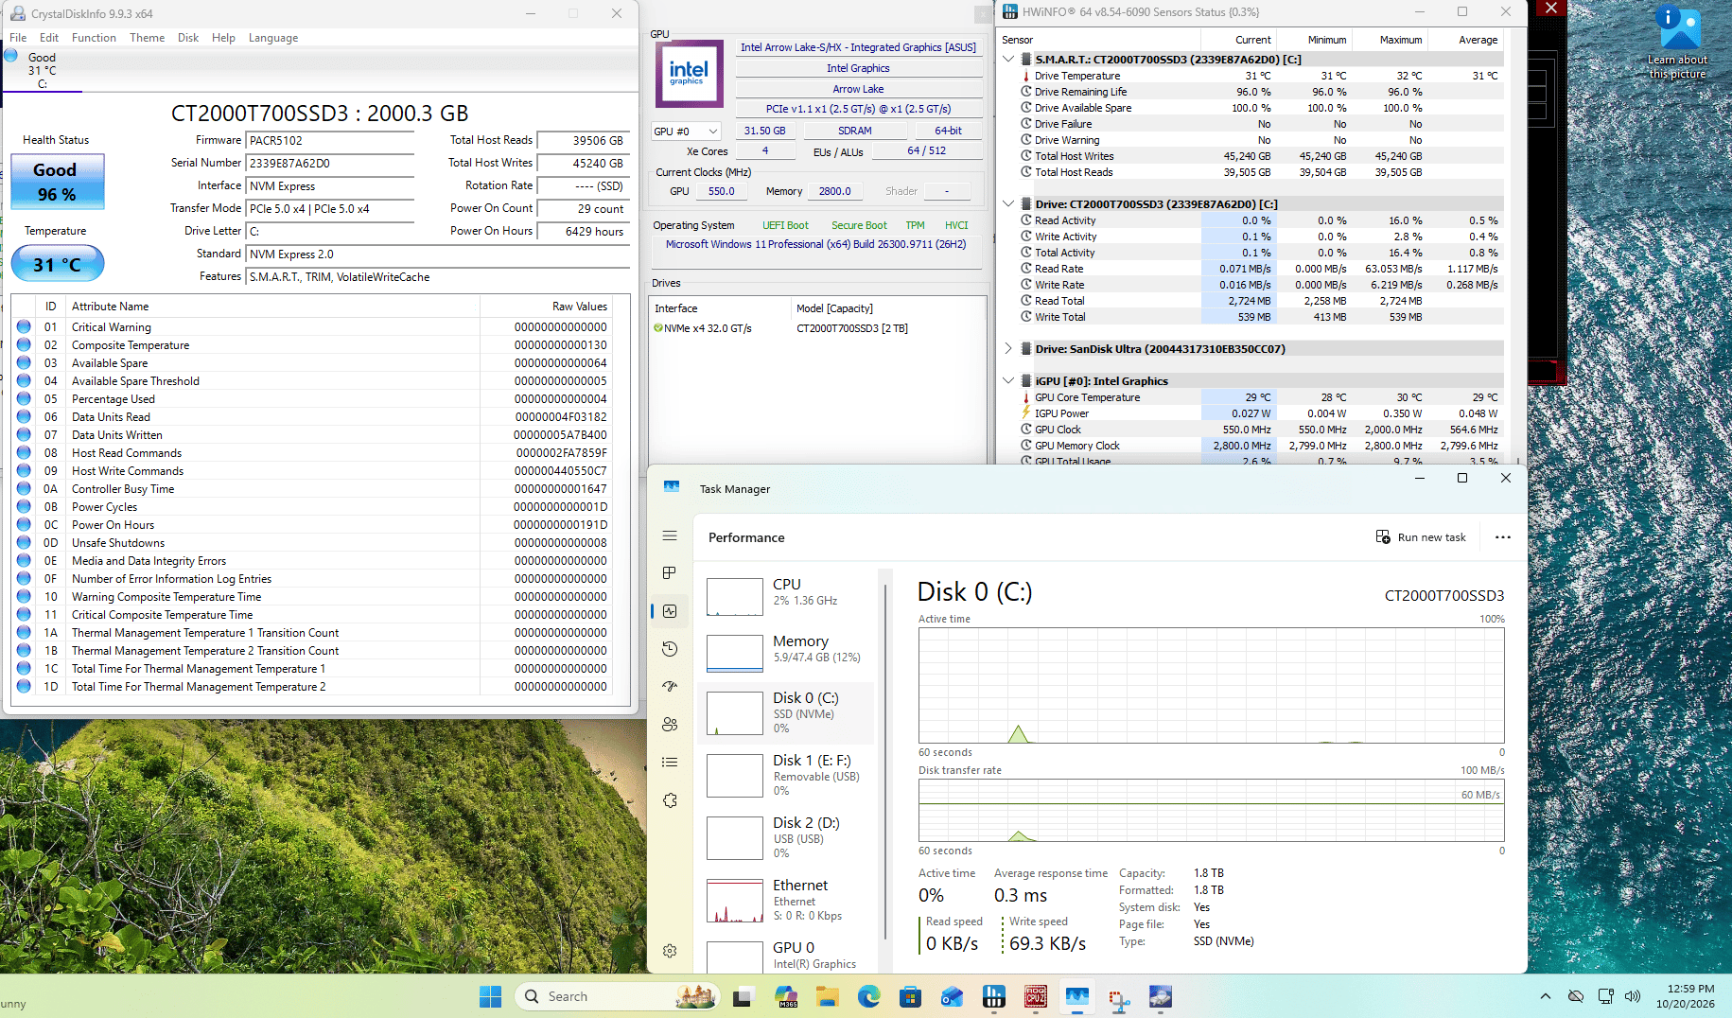This screenshot has height=1018, width=1732.
Task: Open Microsoft Store from taskbar
Action: [x=910, y=996]
